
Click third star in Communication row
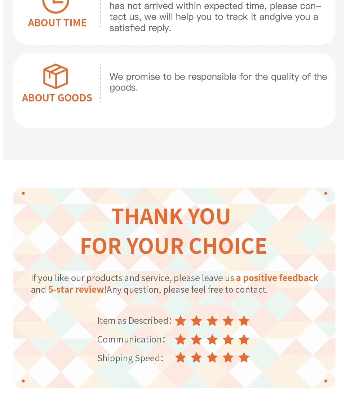click(212, 339)
